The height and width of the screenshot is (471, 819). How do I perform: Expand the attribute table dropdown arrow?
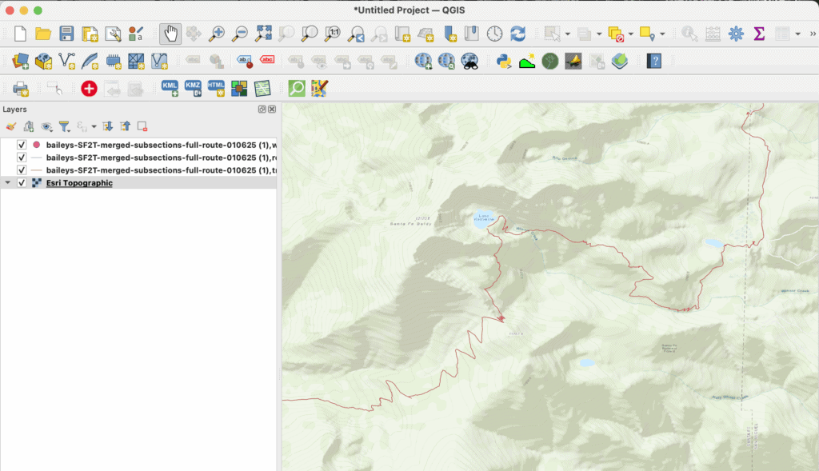pyautogui.click(x=797, y=34)
